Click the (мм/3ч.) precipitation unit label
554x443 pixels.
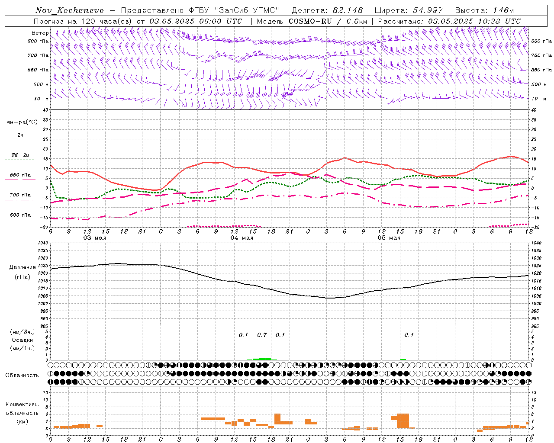click(x=23, y=332)
